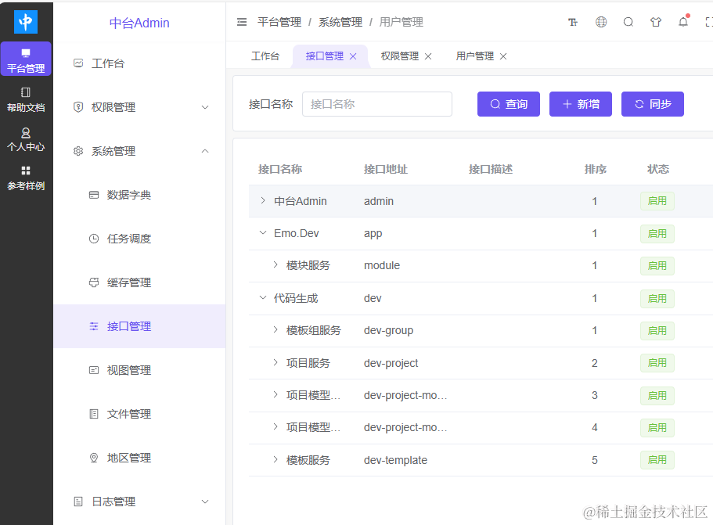Click 启用 status tag in module row
The height and width of the screenshot is (525, 713).
point(657,266)
